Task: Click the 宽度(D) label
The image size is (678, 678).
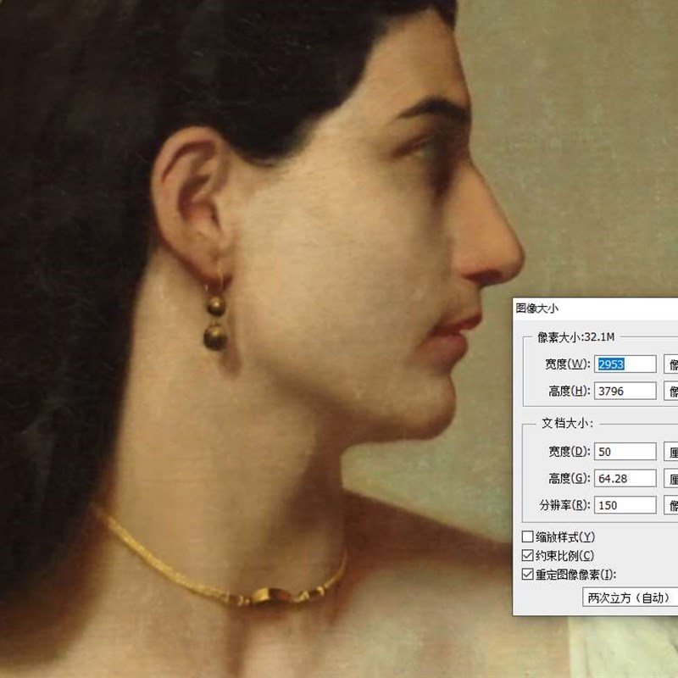Action: tap(570, 452)
